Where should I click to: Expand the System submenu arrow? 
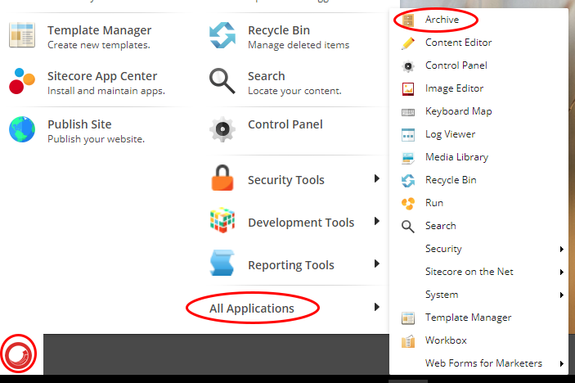561,295
